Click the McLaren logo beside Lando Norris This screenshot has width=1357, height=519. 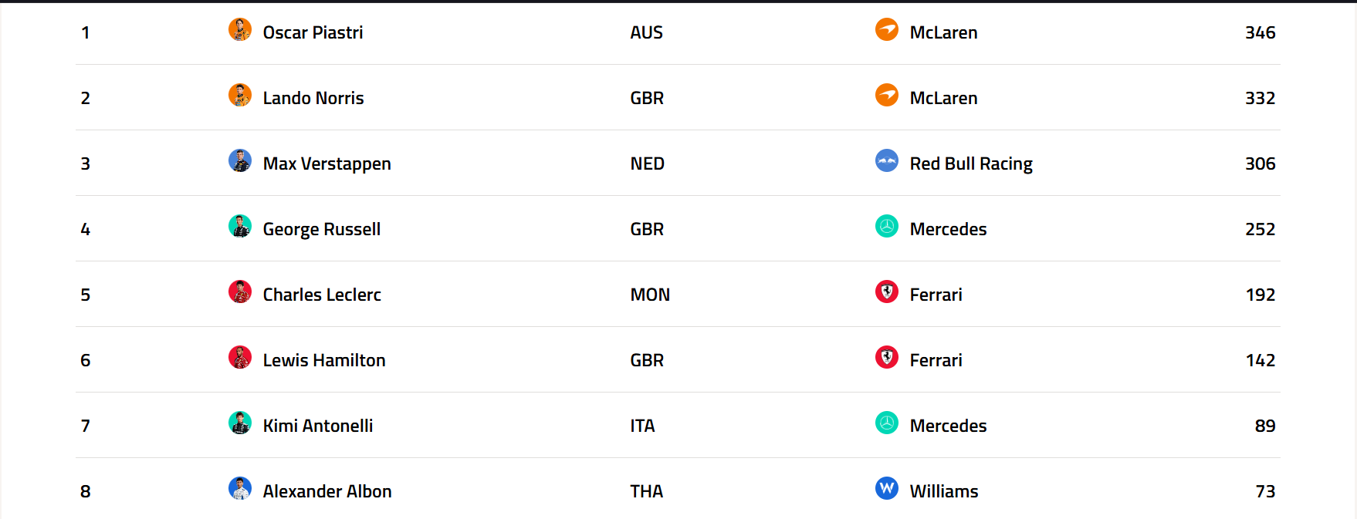[x=887, y=96]
